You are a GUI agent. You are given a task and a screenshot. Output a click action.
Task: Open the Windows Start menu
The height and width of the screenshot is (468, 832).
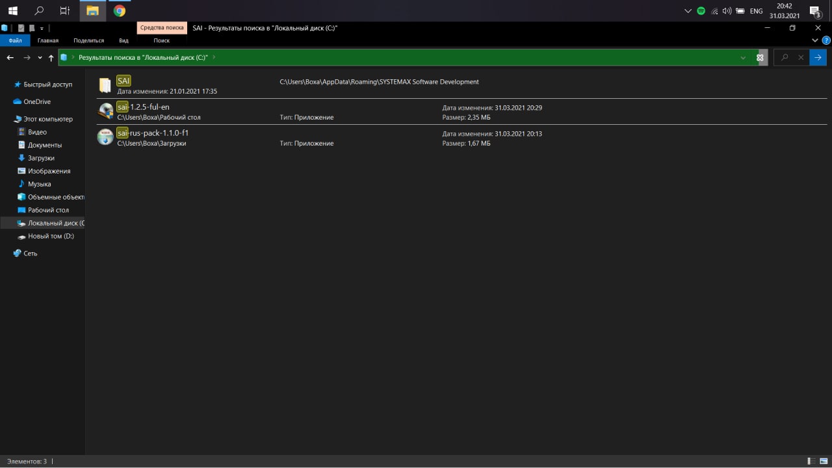(13, 10)
